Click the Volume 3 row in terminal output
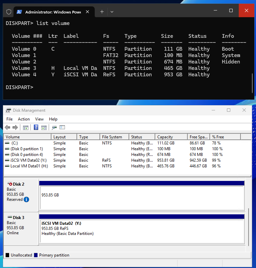The image size is (256, 268). [111, 68]
